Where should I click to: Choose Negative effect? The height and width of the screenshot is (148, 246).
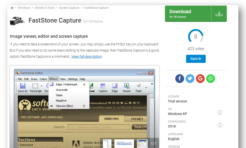(x=69, y=101)
